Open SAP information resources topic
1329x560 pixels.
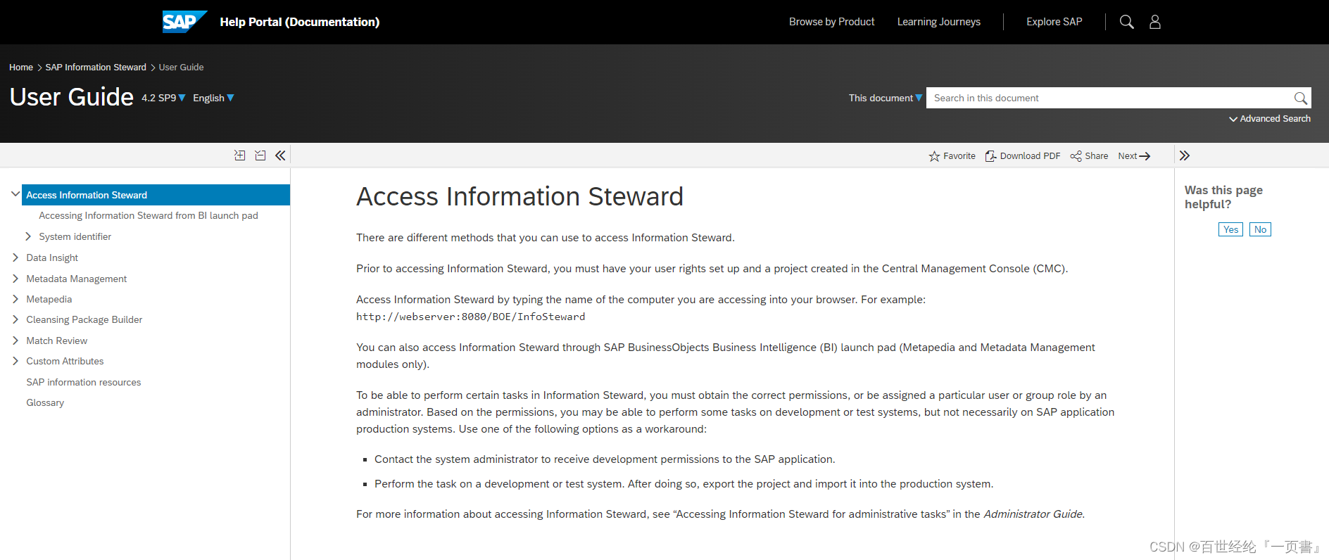tap(83, 382)
